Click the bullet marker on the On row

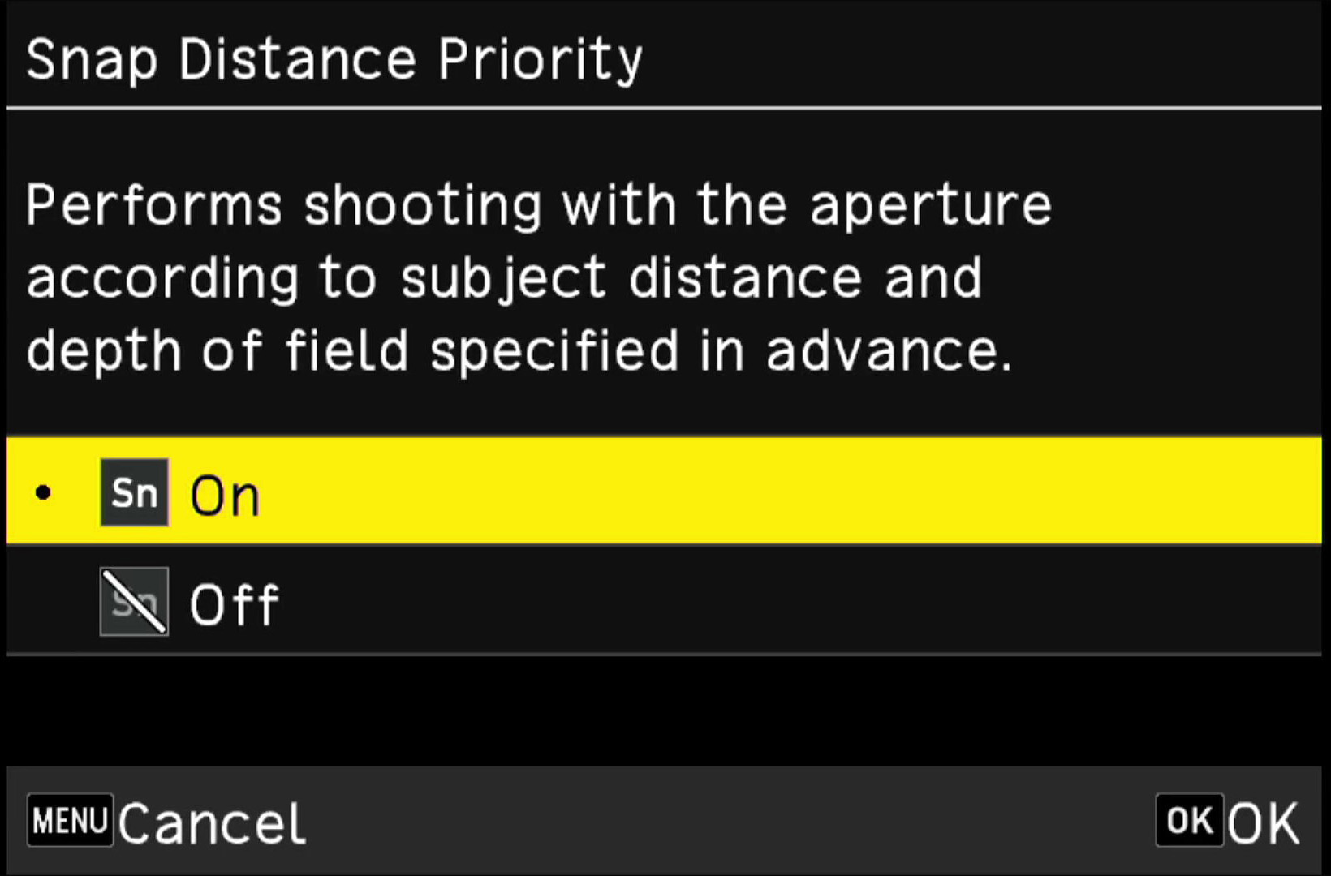44,492
